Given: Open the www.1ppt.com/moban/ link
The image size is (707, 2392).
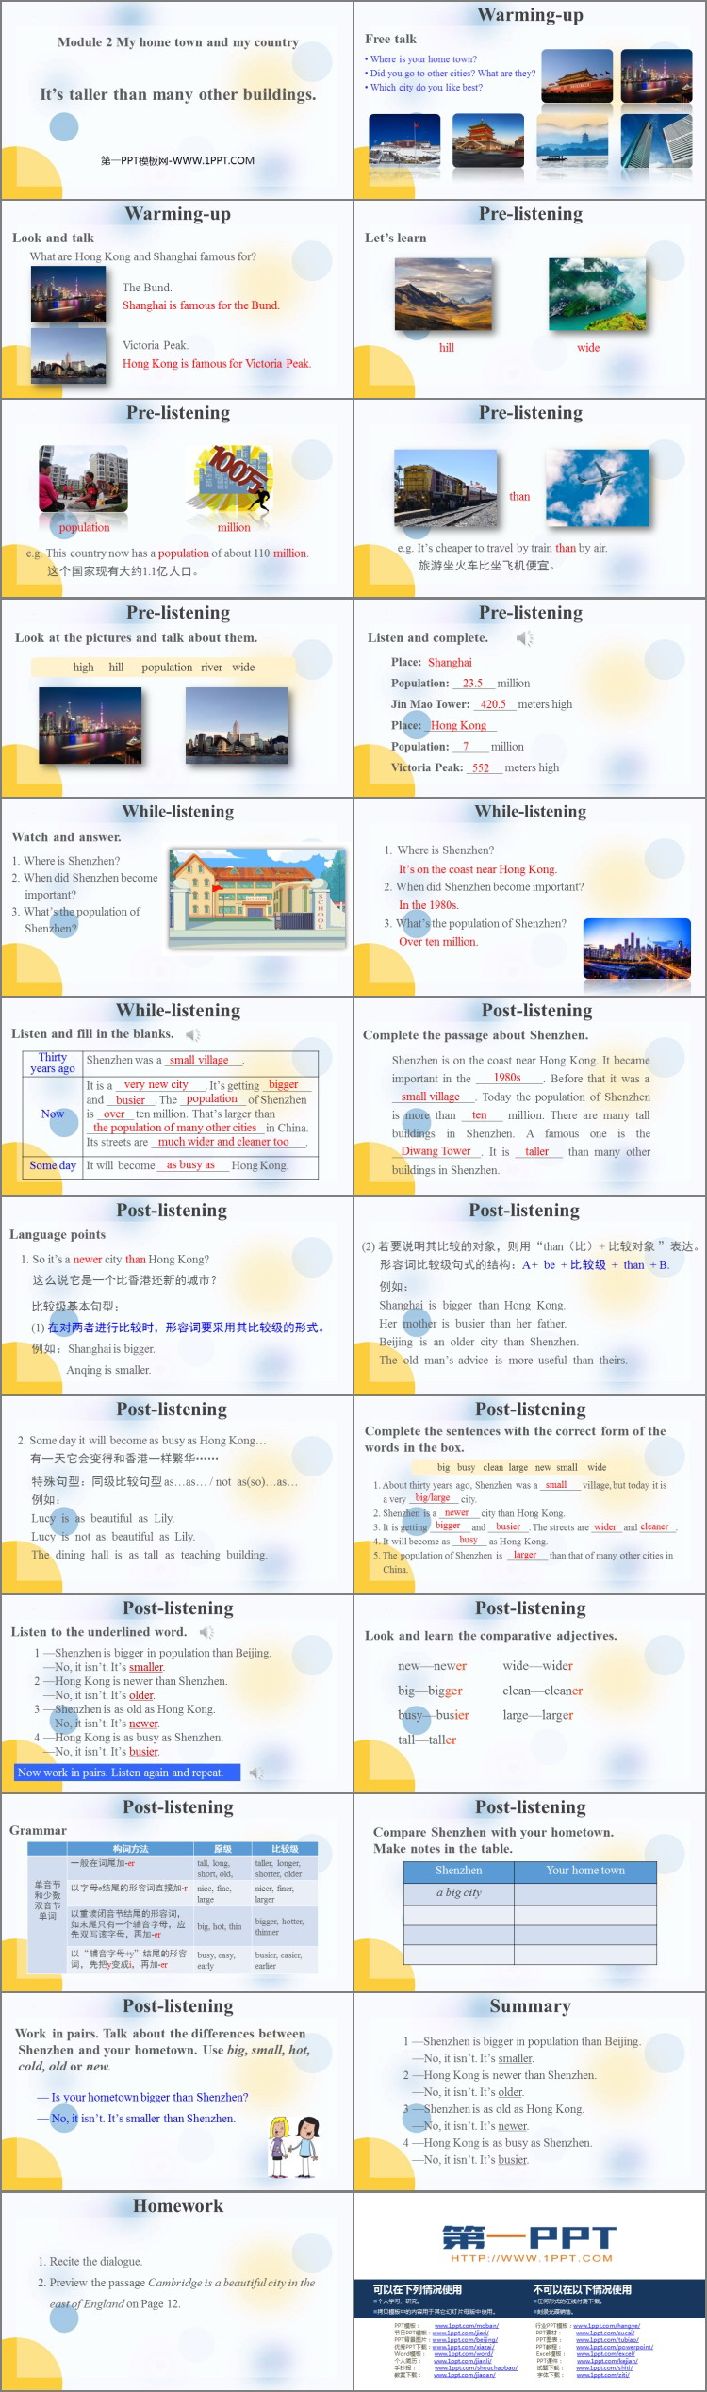Looking at the screenshot, I should pyautogui.click(x=466, y=2326).
